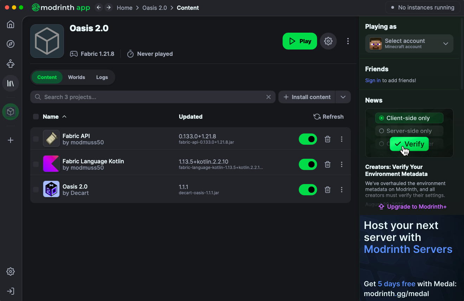
Task: Open instance settings gear next to Play
Action: (x=328, y=41)
